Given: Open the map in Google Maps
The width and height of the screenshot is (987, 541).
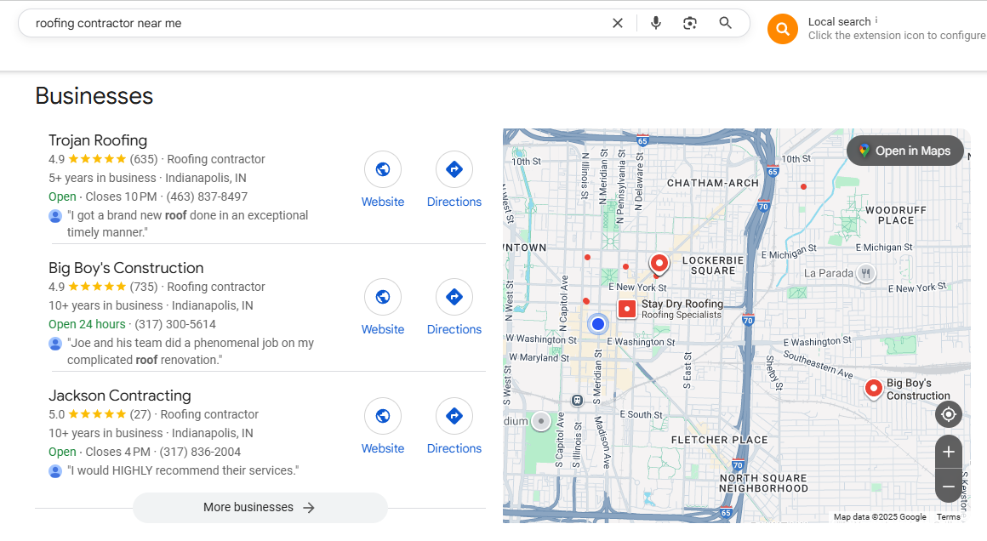Looking at the screenshot, I should coord(905,151).
